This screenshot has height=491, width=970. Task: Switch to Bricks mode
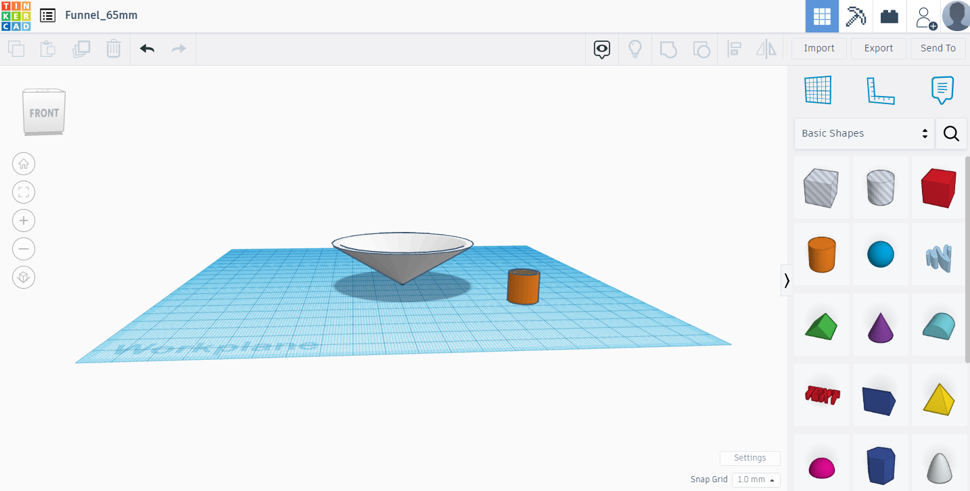tap(890, 16)
